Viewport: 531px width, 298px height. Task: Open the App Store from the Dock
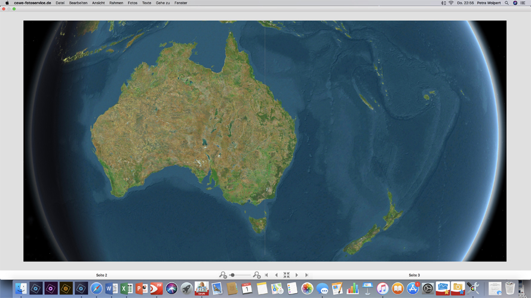pos(413,288)
